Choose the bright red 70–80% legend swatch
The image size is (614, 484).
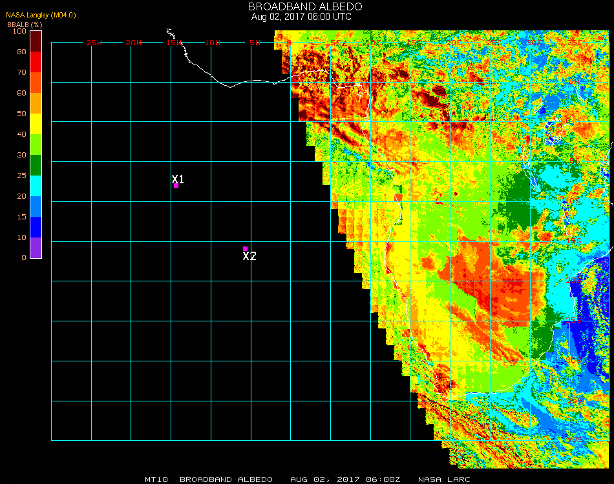[36, 62]
